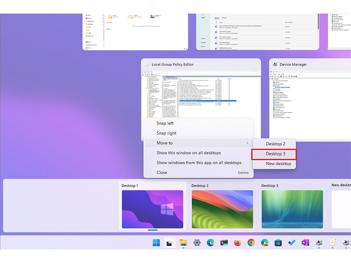Screen dimensions: 351x263
Task: Launch Firefox from the taskbar
Action: (237, 243)
